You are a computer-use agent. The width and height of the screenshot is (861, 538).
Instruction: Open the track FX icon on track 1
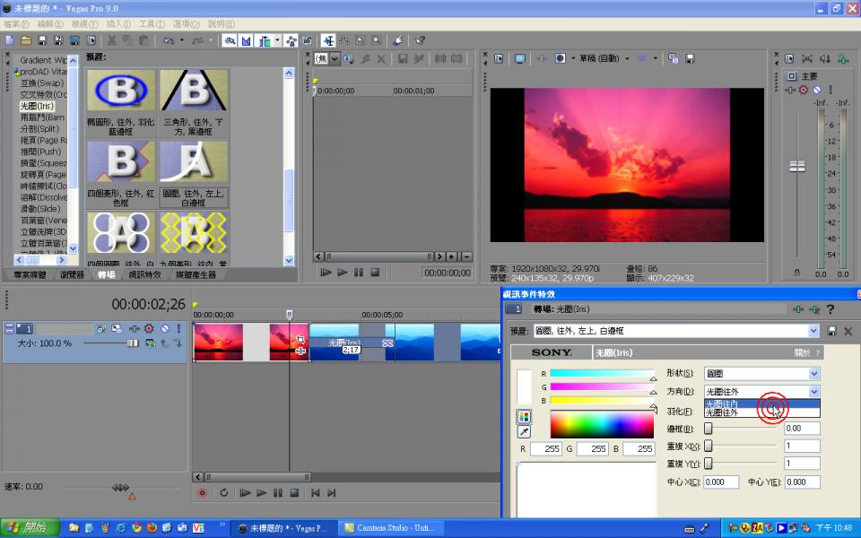coord(134,329)
